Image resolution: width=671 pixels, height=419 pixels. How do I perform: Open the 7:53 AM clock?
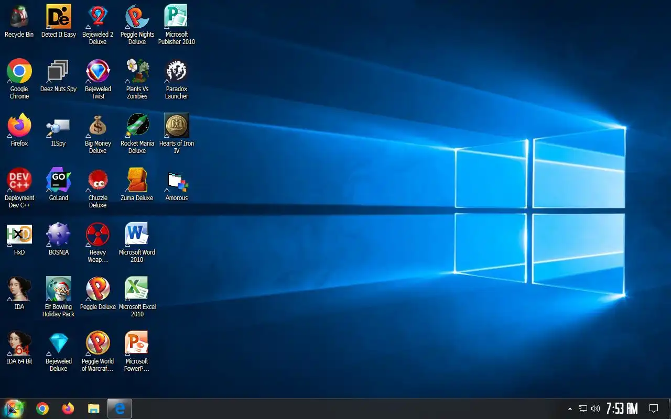click(622, 409)
